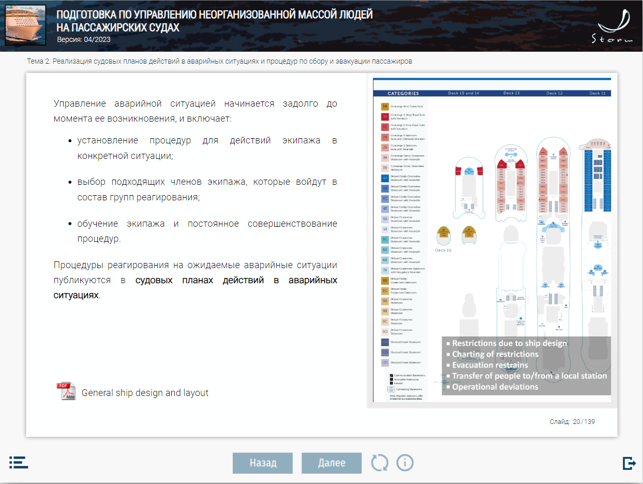Click the cruise ship thumbnail in header

tap(25, 25)
